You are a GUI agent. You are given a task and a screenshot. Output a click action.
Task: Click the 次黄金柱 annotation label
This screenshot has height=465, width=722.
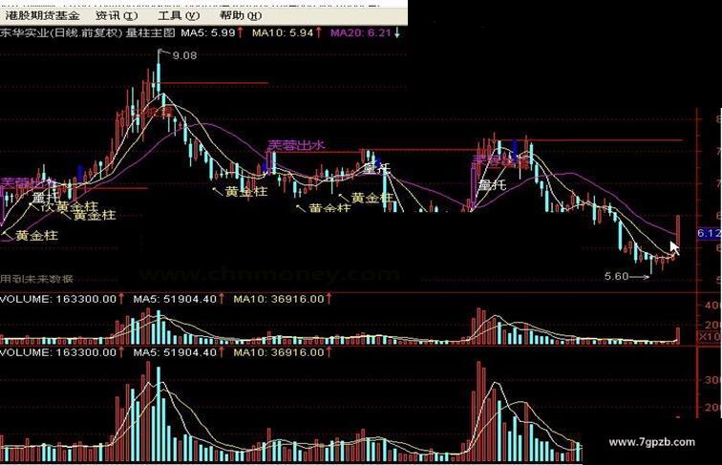click(69, 206)
